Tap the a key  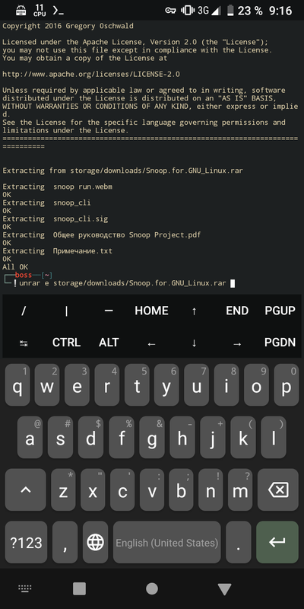coord(30,437)
